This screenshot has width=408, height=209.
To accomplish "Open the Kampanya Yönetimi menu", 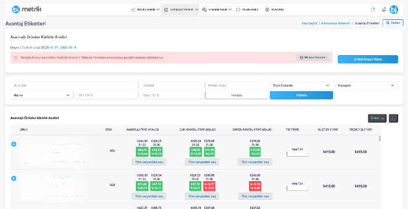I will [179, 10].
